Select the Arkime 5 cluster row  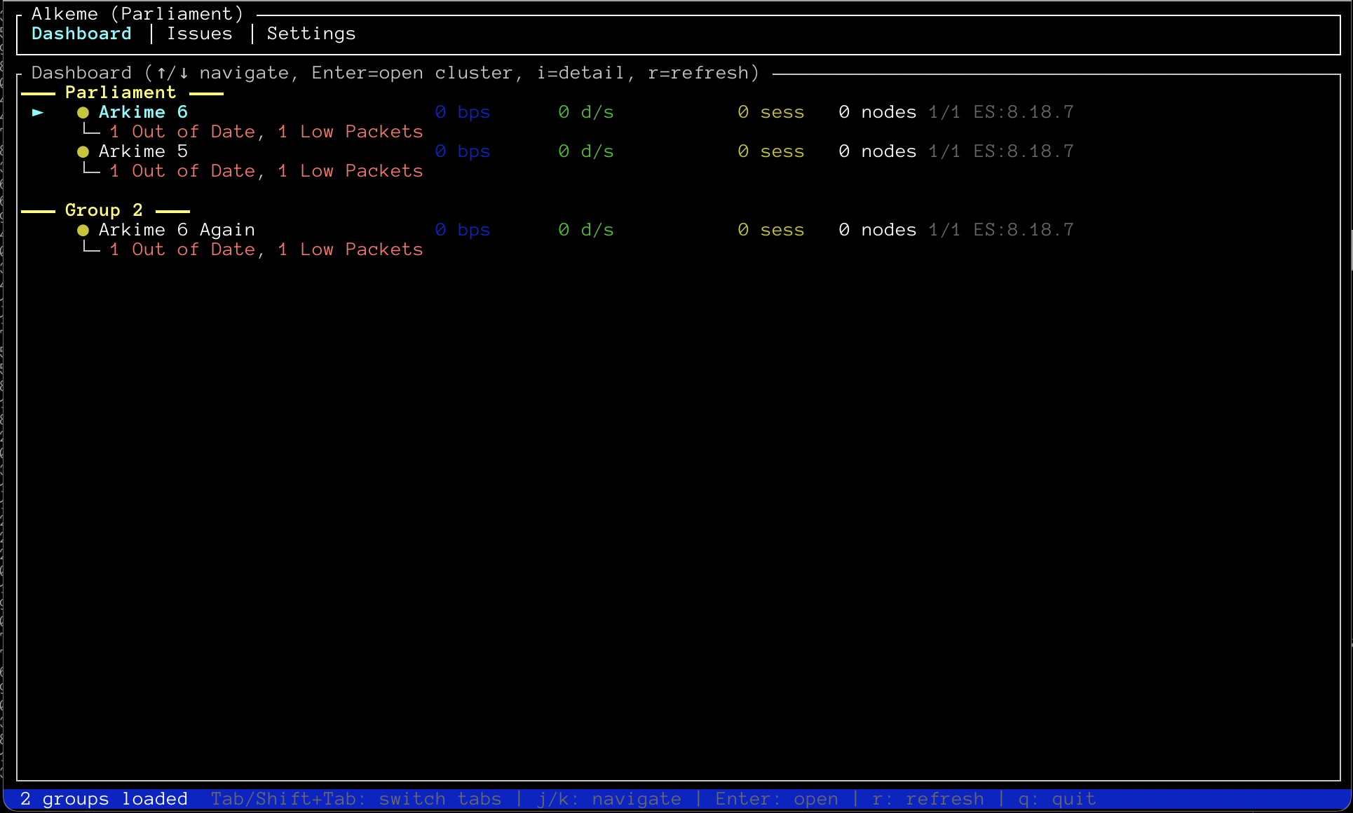143,151
